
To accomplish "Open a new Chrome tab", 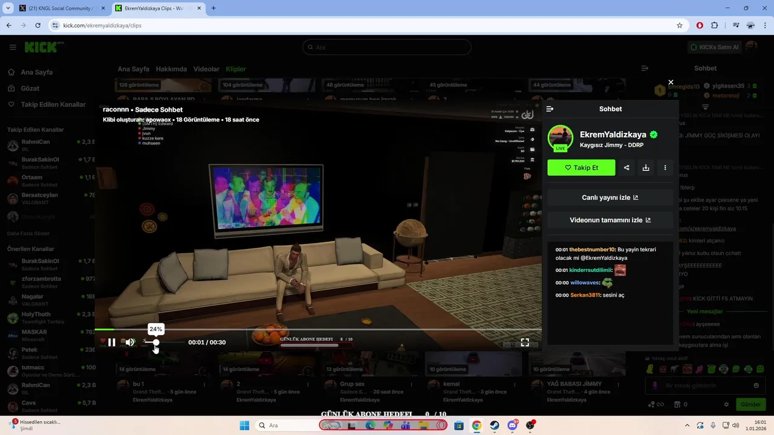I will coord(213,8).
